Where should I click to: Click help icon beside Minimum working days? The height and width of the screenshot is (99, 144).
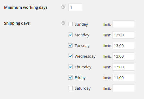(x=63, y=7)
